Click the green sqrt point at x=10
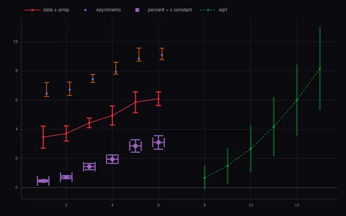 (x=251, y=148)
